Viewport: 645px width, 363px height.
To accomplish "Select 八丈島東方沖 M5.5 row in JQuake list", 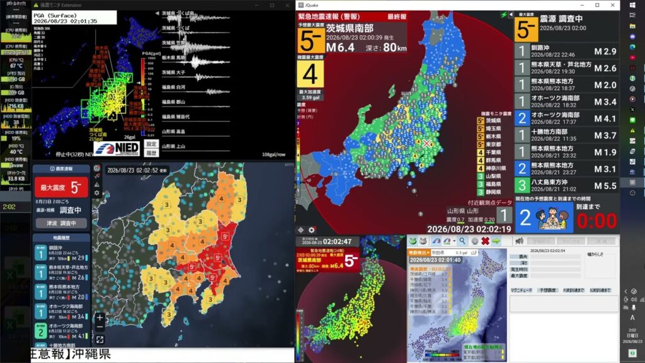I will pyautogui.click(x=566, y=186).
